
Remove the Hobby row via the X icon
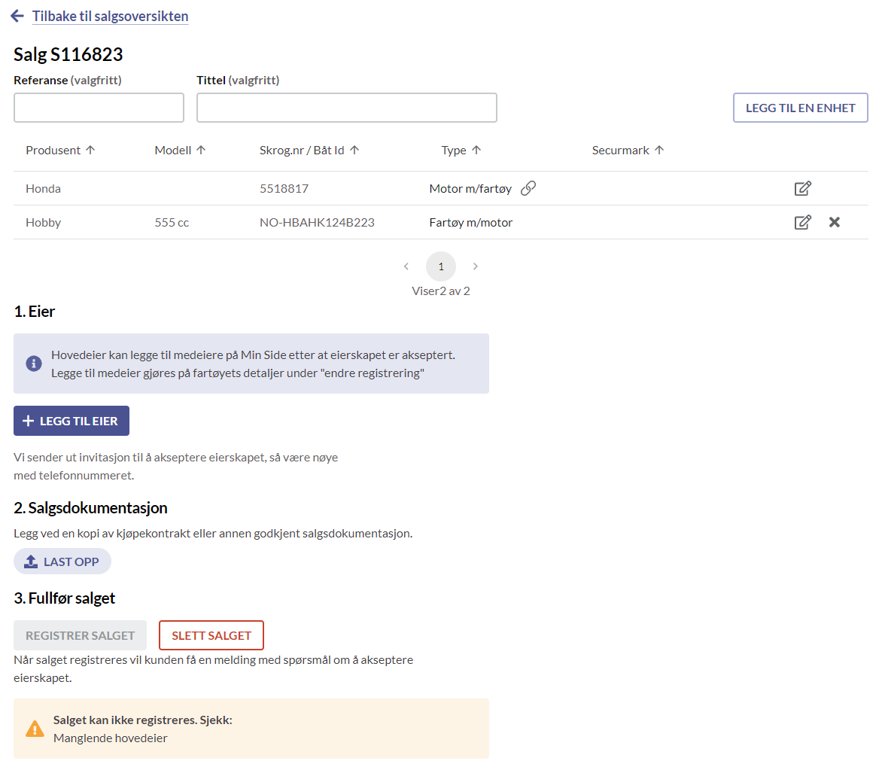coord(834,221)
